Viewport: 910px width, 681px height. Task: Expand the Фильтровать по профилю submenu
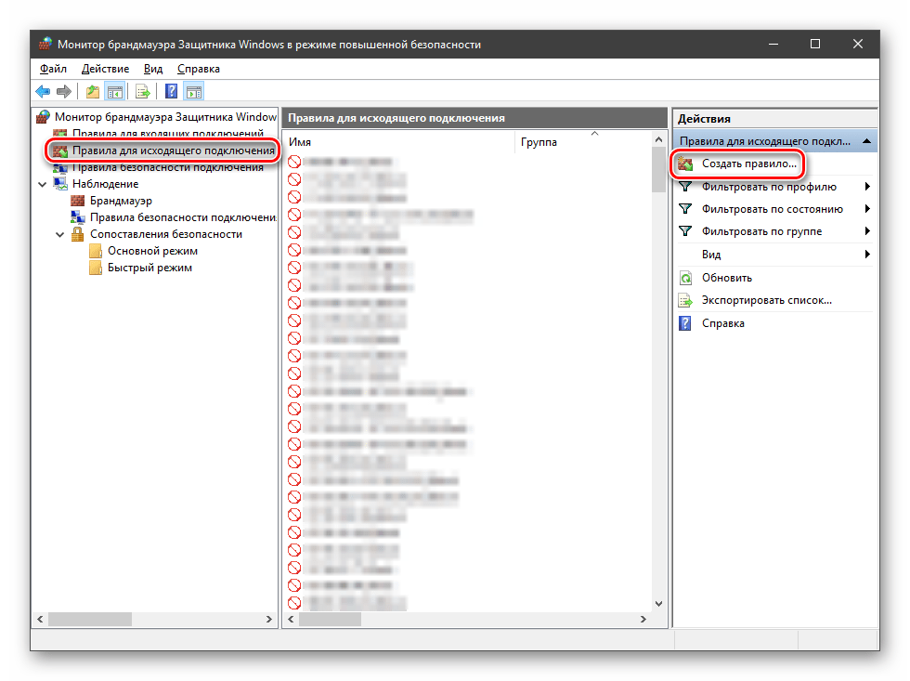click(867, 187)
